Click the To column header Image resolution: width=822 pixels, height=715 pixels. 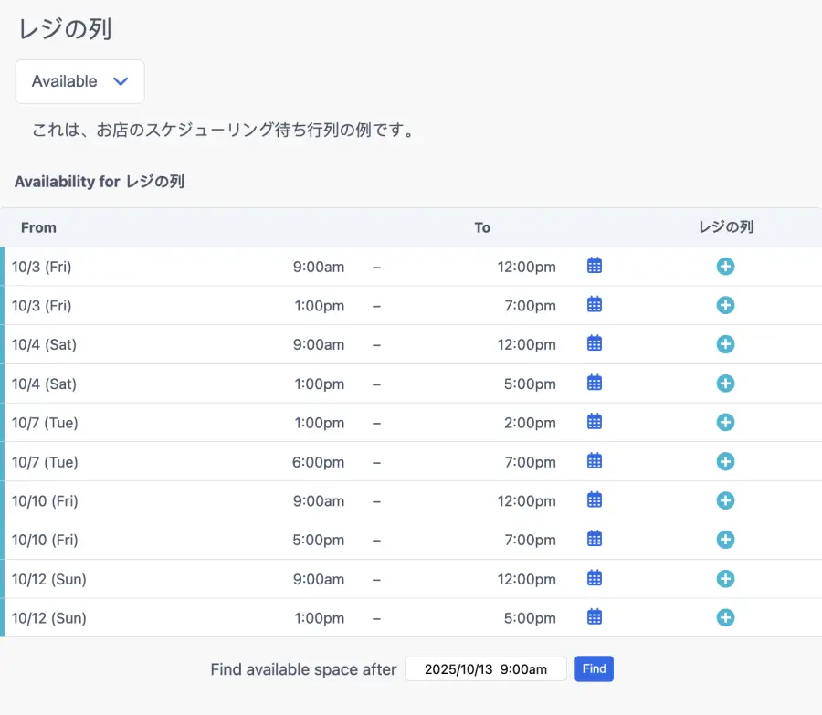pos(482,227)
